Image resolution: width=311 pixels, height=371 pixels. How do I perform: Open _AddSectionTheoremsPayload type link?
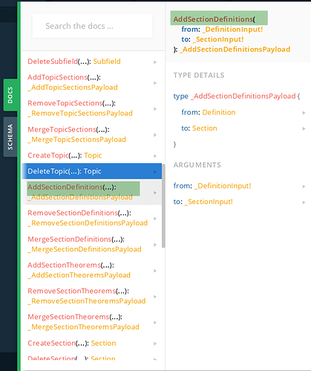tap(79, 275)
